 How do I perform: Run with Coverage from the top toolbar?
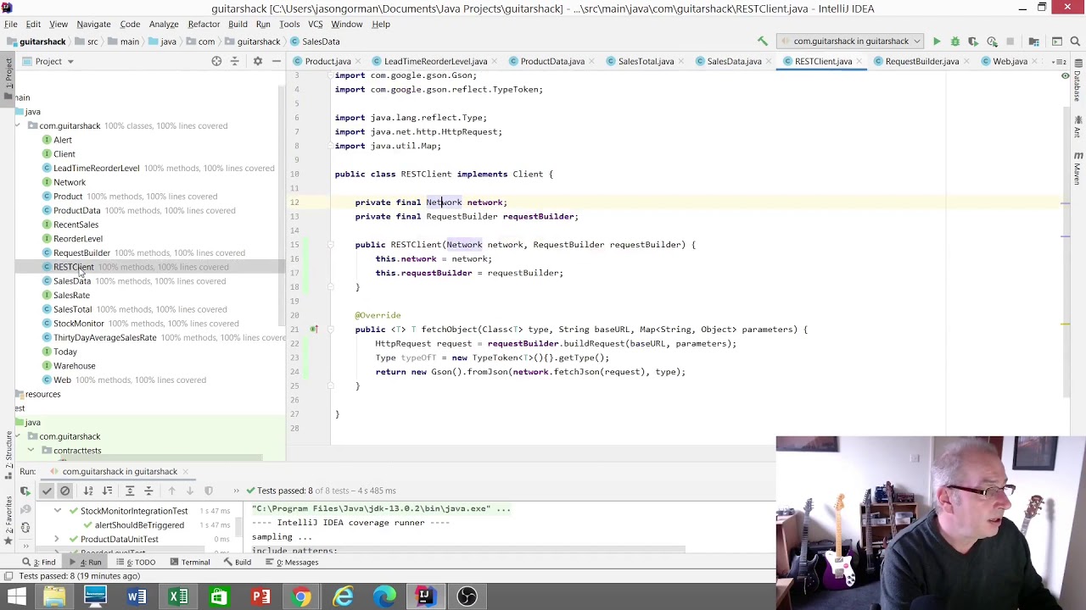coord(973,41)
